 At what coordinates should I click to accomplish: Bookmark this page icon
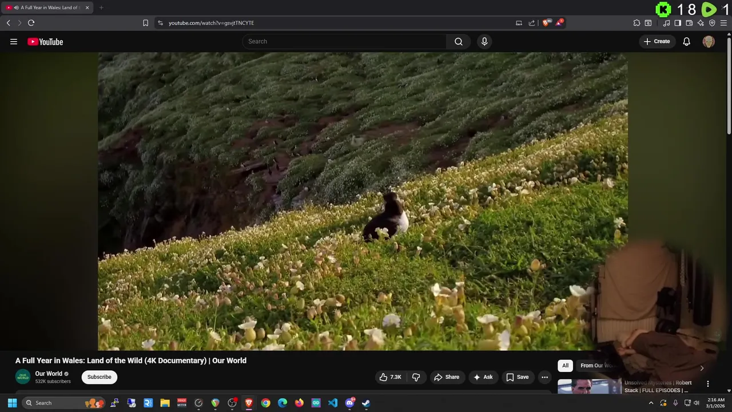145,23
